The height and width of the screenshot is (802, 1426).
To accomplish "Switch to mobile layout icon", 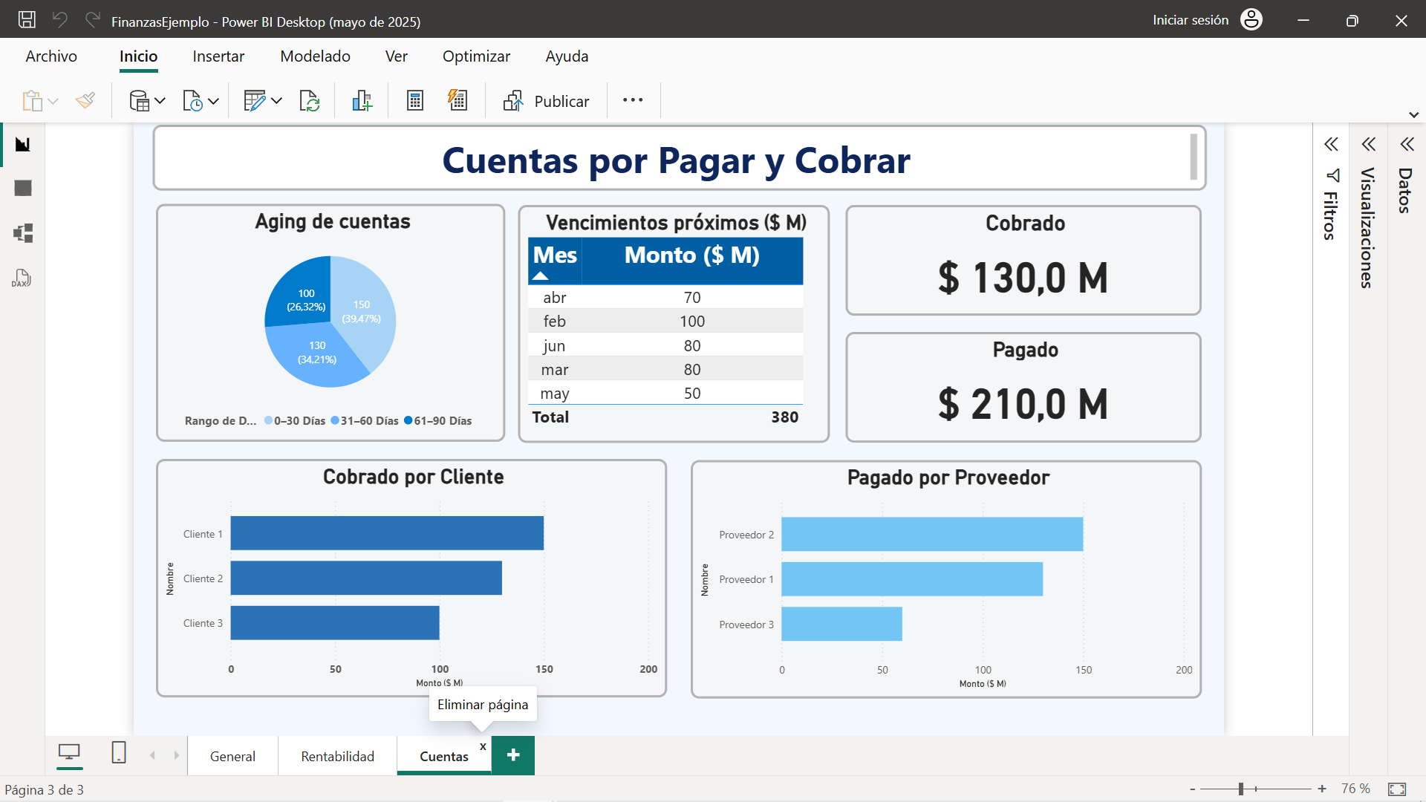I will tap(119, 752).
